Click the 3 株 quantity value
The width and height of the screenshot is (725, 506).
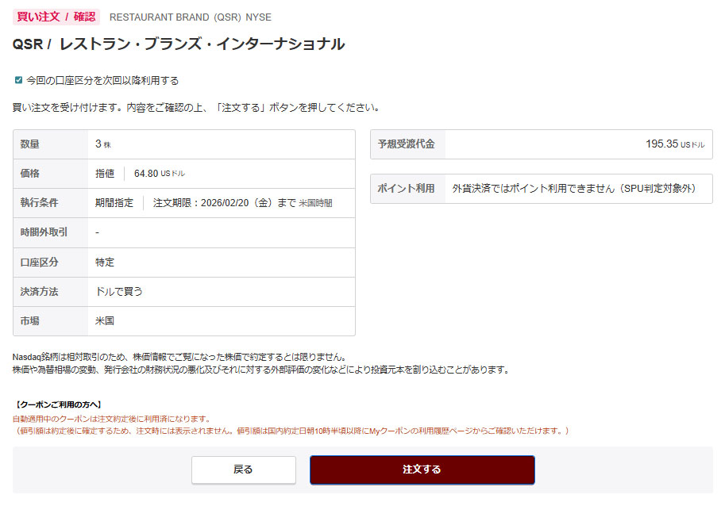coord(102,144)
